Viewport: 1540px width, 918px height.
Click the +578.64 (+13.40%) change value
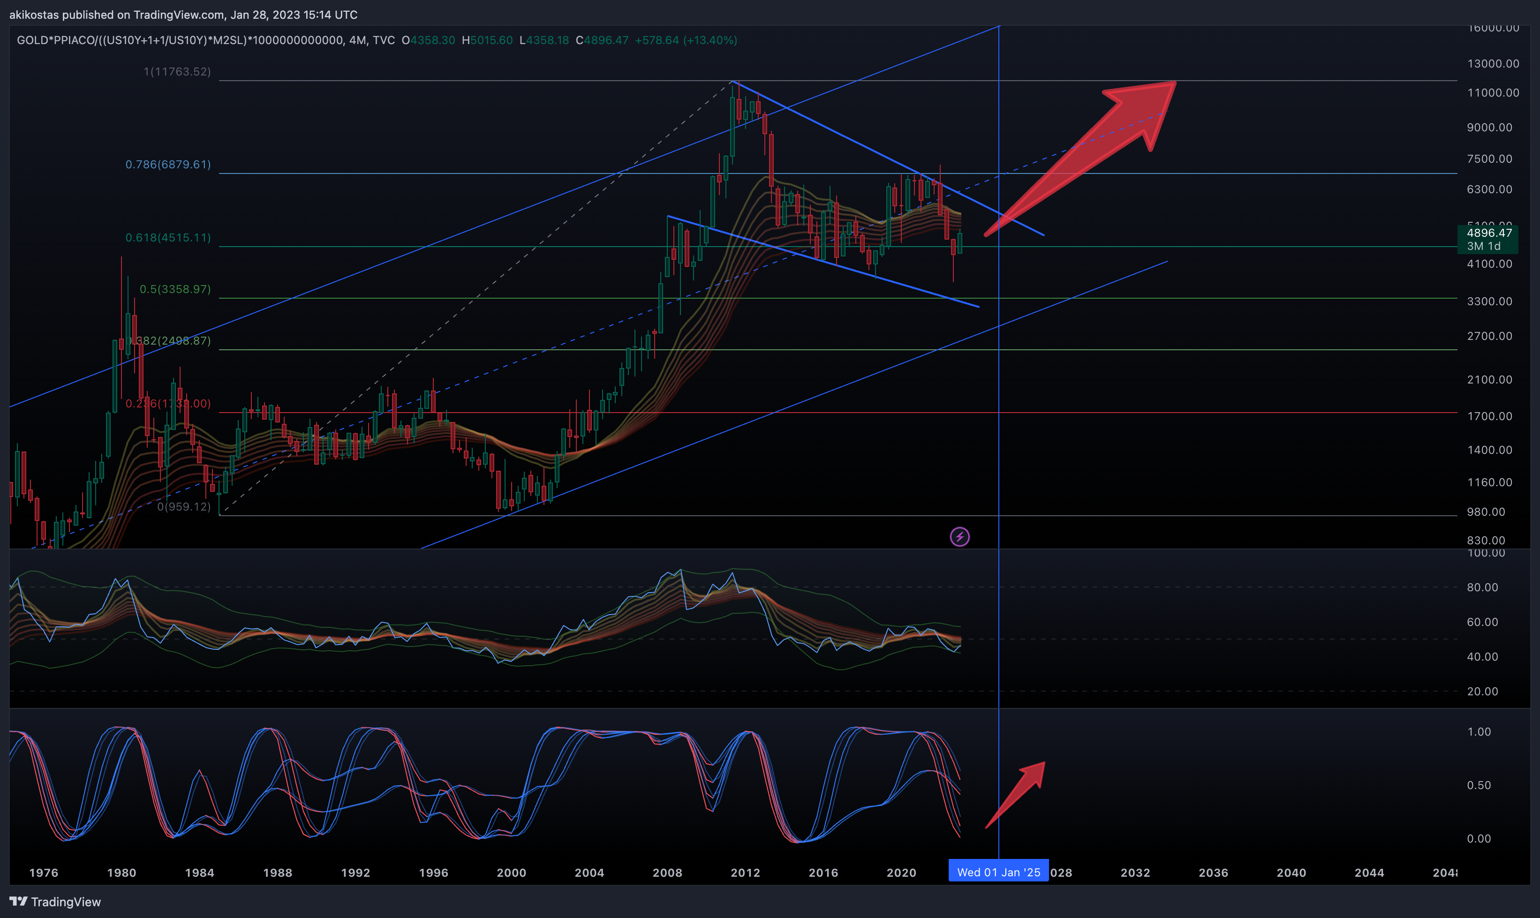(x=686, y=40)
